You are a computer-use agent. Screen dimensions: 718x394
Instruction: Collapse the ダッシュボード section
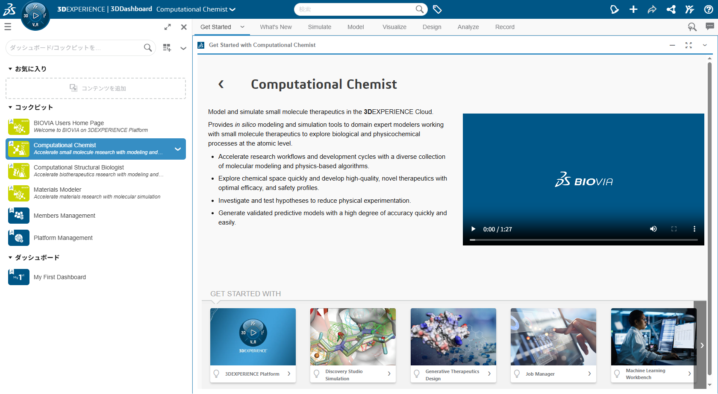point(10,257)
